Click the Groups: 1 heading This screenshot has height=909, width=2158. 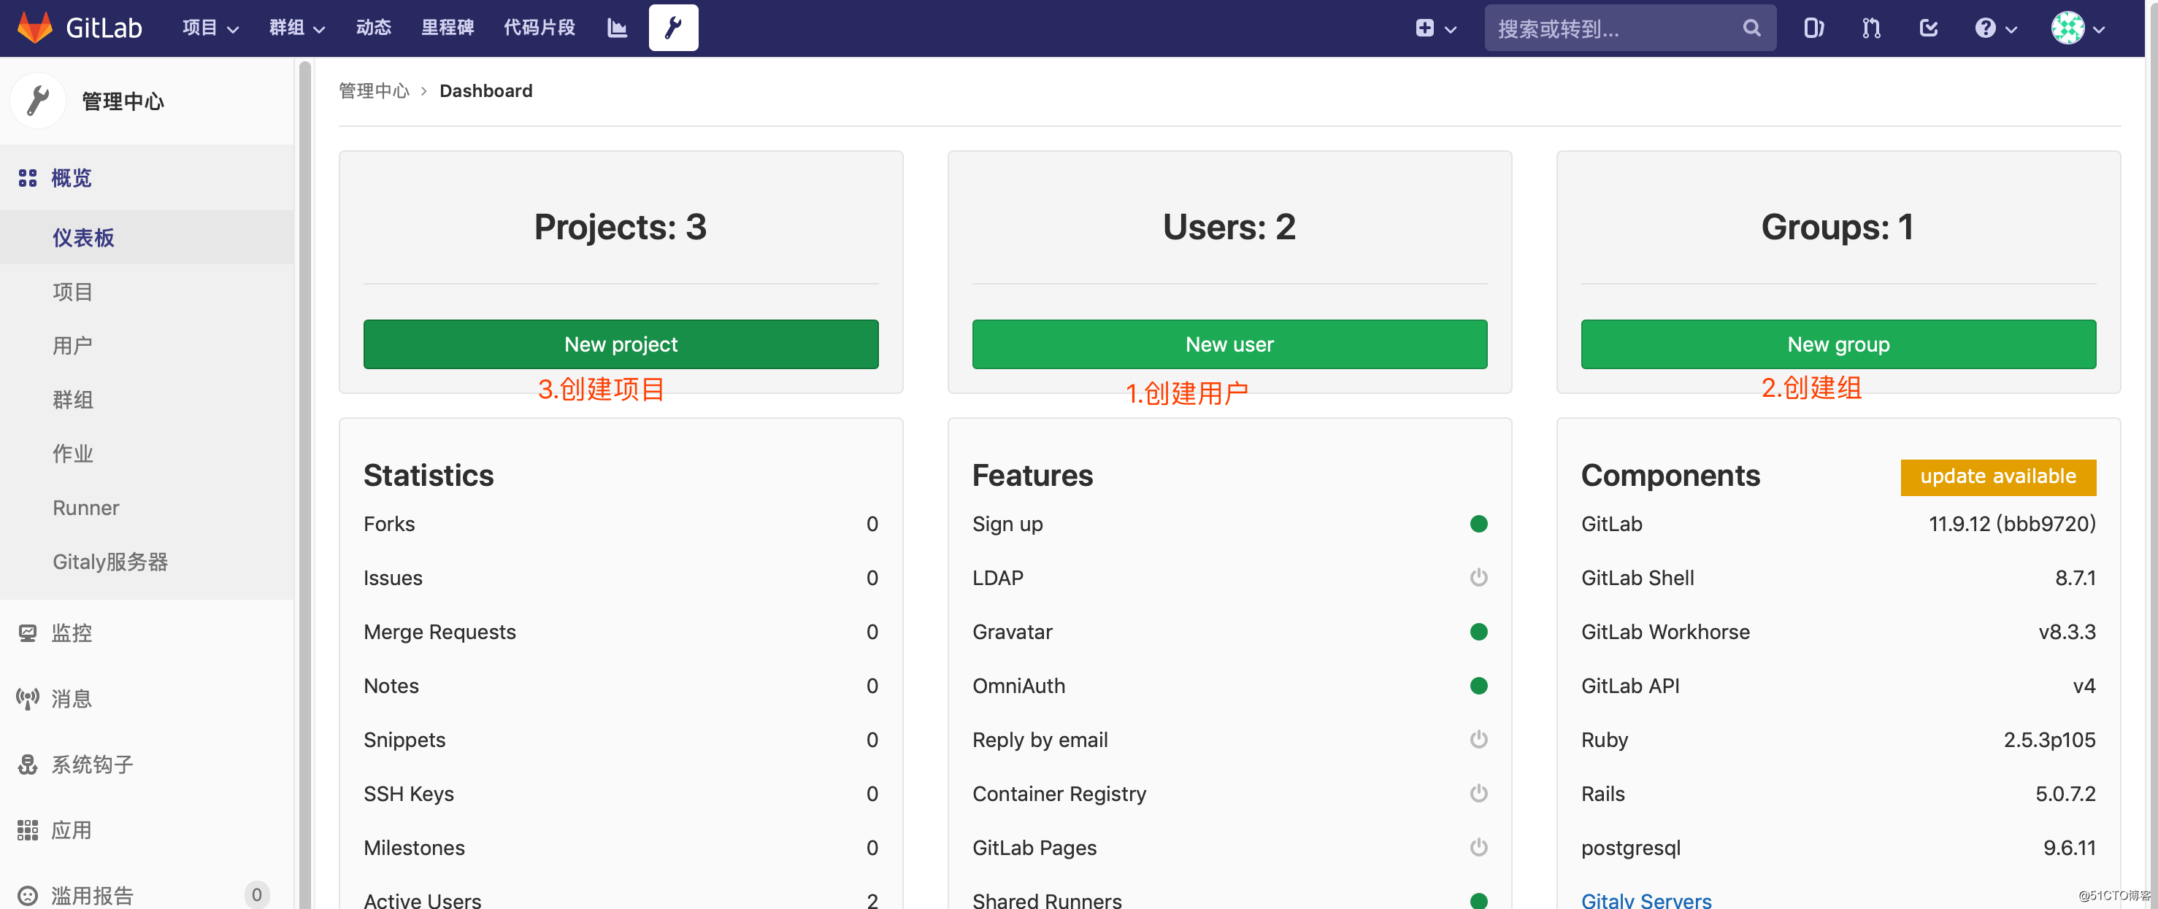(1838, 227)
